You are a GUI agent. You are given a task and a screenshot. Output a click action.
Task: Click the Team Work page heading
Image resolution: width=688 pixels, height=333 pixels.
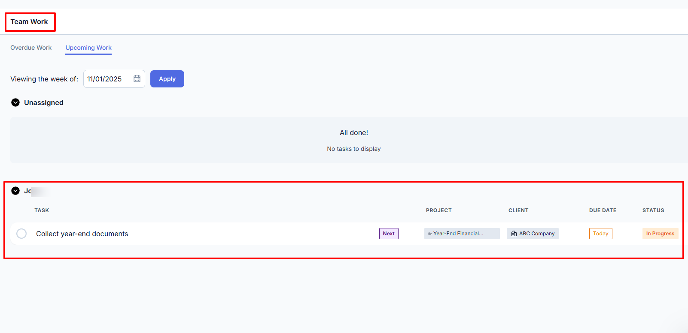29,21
